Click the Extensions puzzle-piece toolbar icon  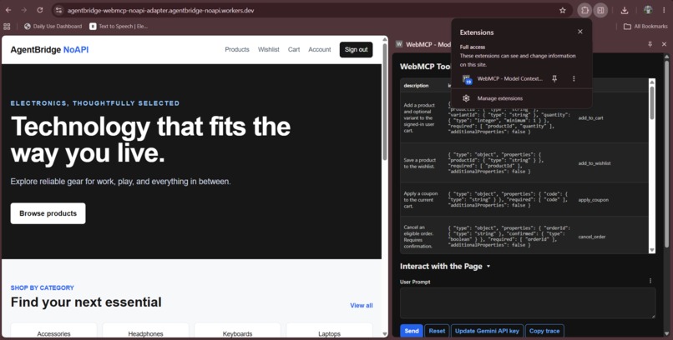(584, 10)
